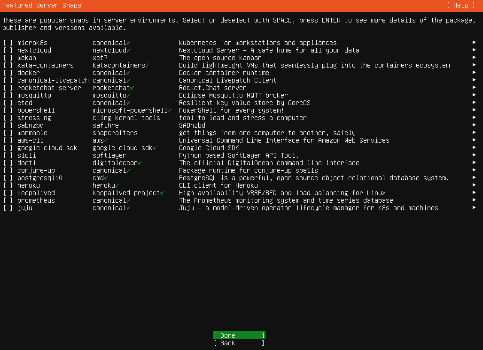
Task: Click verified checkmark beside nextcloud publisher
Action: pyautogui.click(x=128, y=51)
